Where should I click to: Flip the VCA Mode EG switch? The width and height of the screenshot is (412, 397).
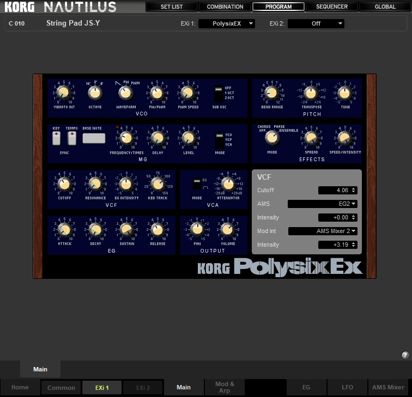197,184
